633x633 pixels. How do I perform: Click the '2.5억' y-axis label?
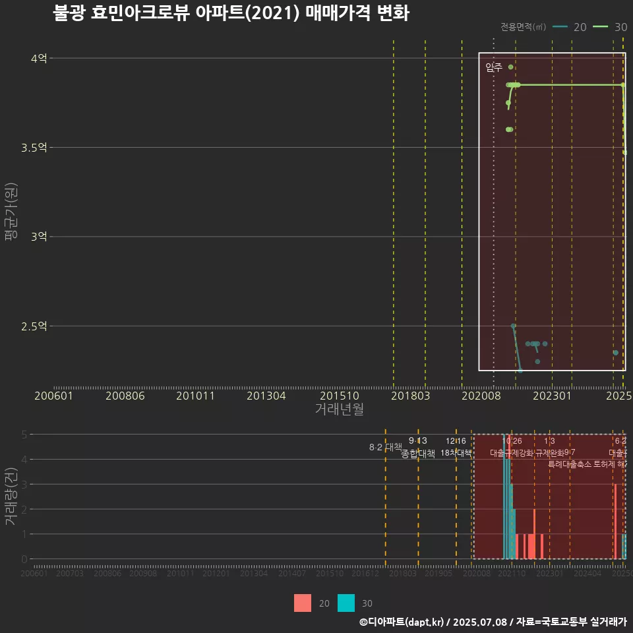tap(34, 326)
